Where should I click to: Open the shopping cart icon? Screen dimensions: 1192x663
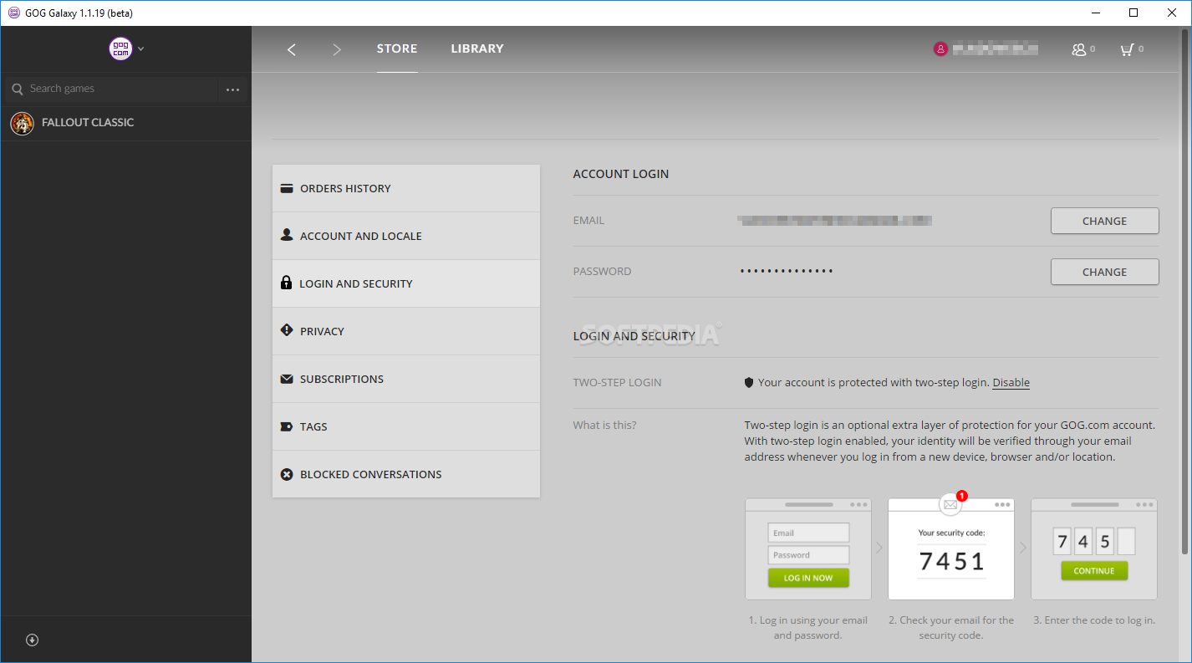click(1127, 49)
